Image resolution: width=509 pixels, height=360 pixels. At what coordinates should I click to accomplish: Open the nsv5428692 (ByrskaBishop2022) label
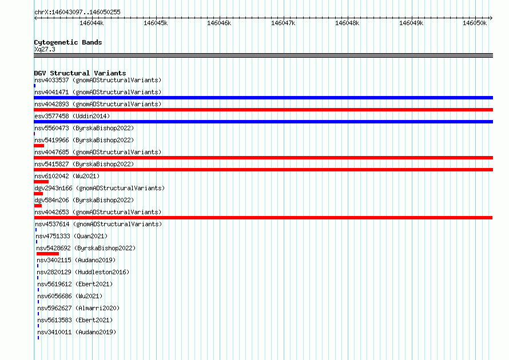tap(86, 248)
